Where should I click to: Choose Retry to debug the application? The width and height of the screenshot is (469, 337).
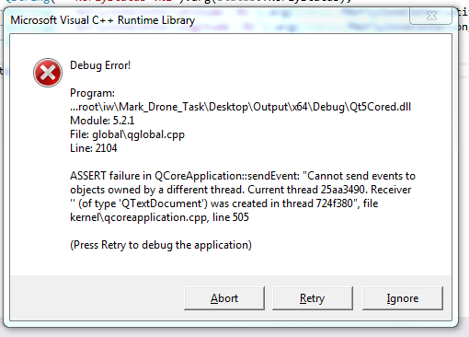point(313,298)
